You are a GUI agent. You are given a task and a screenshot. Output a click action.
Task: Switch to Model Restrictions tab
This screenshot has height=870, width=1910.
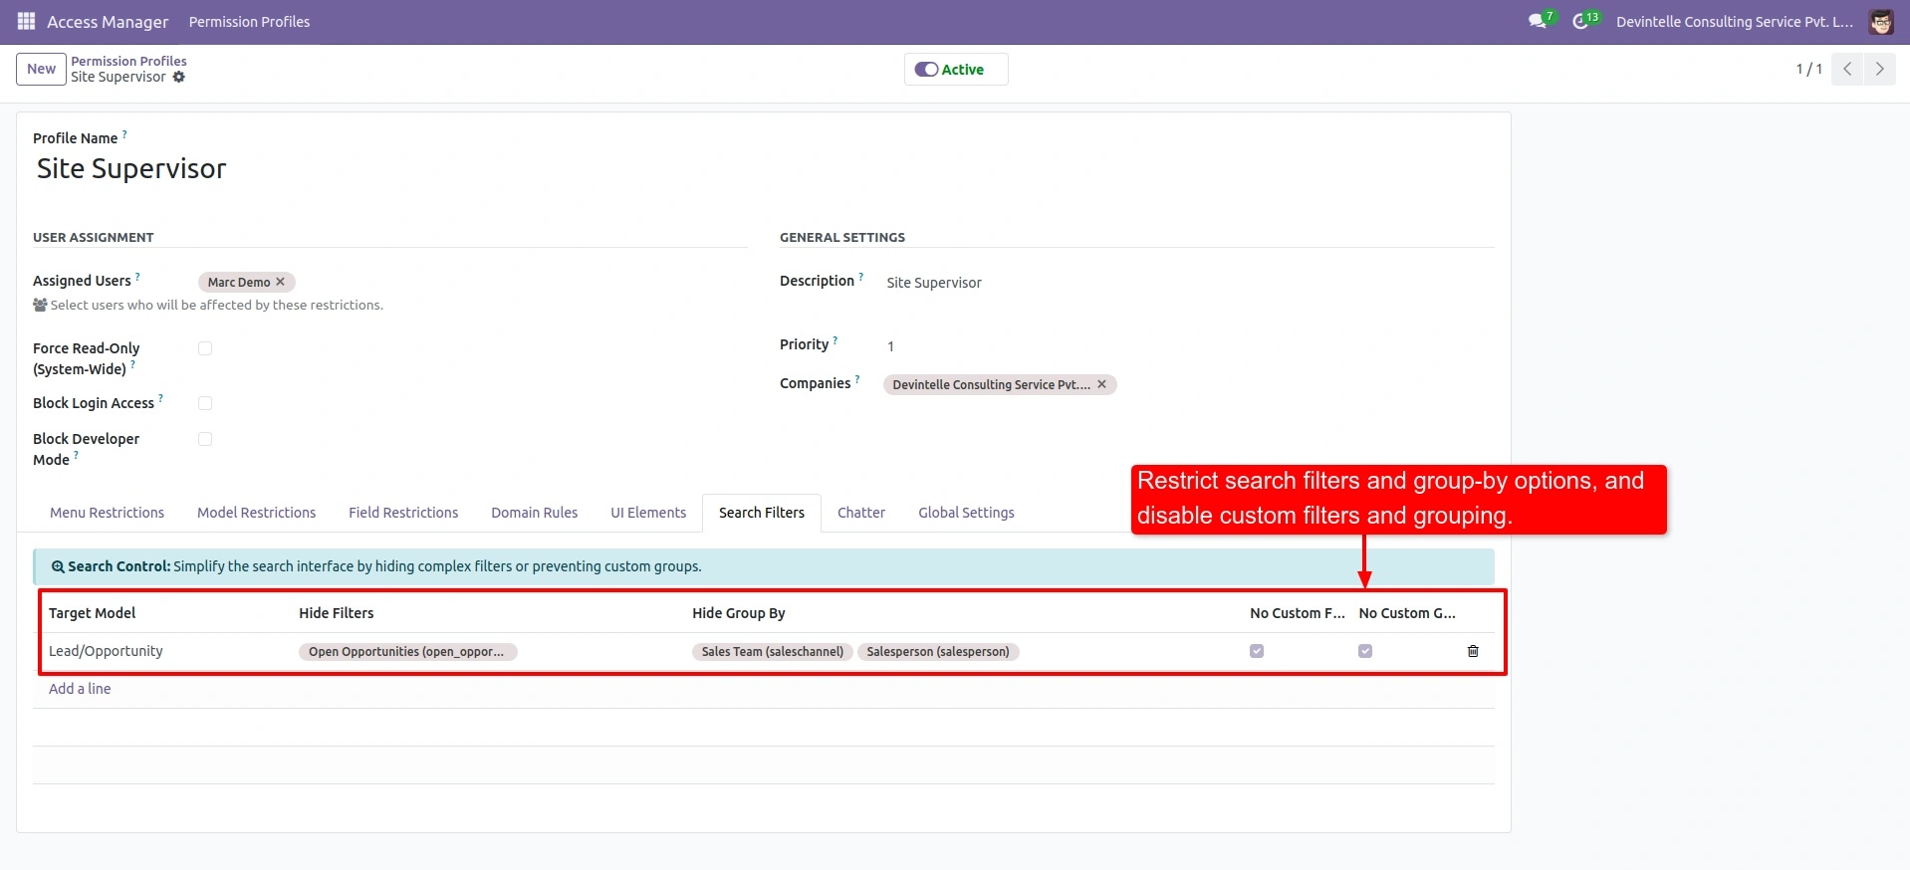256,513
